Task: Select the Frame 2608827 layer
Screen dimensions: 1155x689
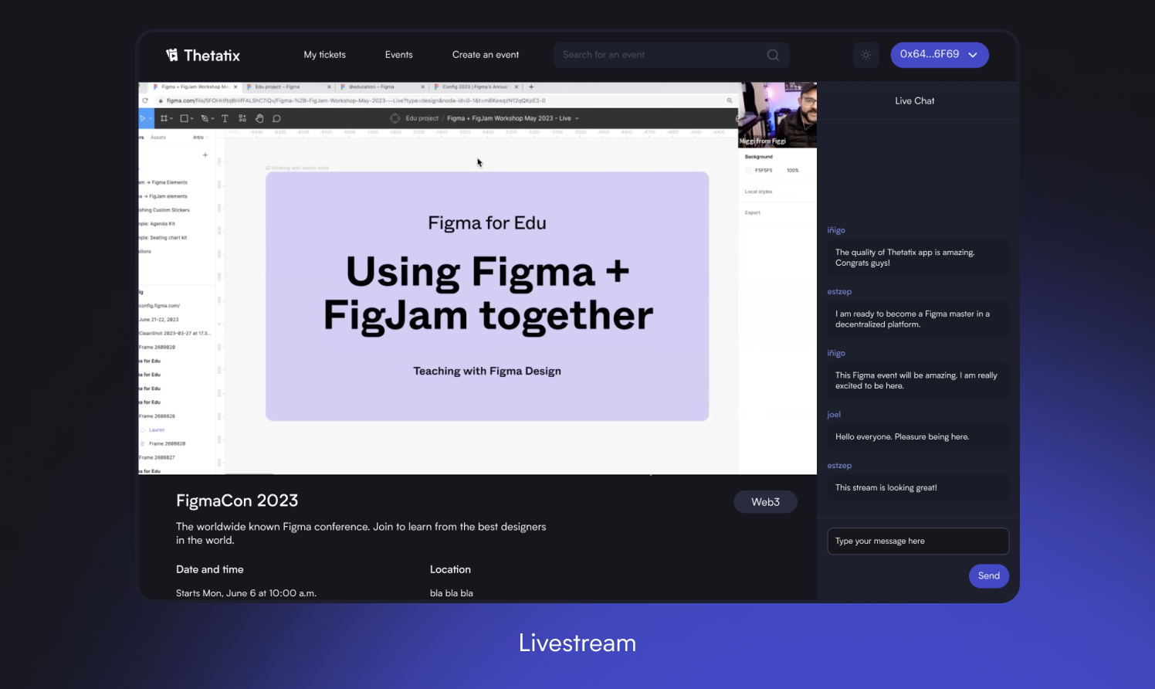Action: tap(157, 457)
